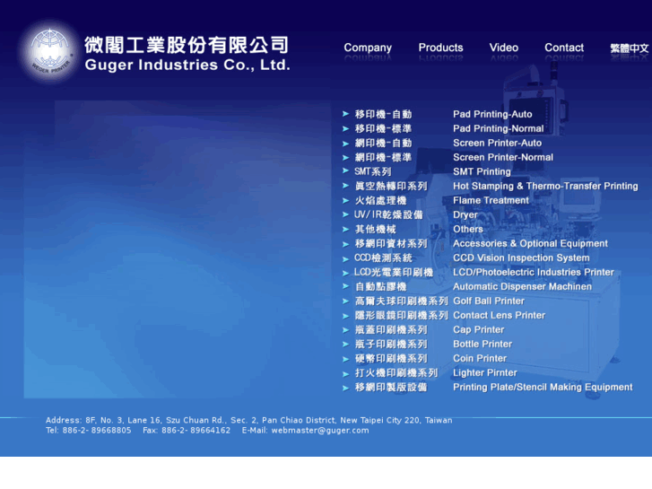Open SMT Printing category
This screenshot has width=652, height=489.
[482, 171]
